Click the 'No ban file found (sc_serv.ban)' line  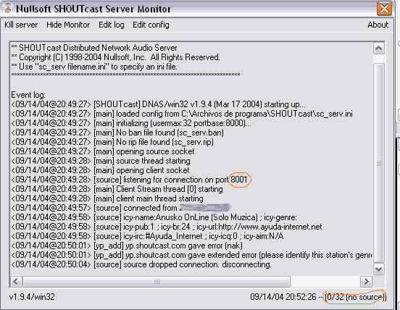click(117, 133)
